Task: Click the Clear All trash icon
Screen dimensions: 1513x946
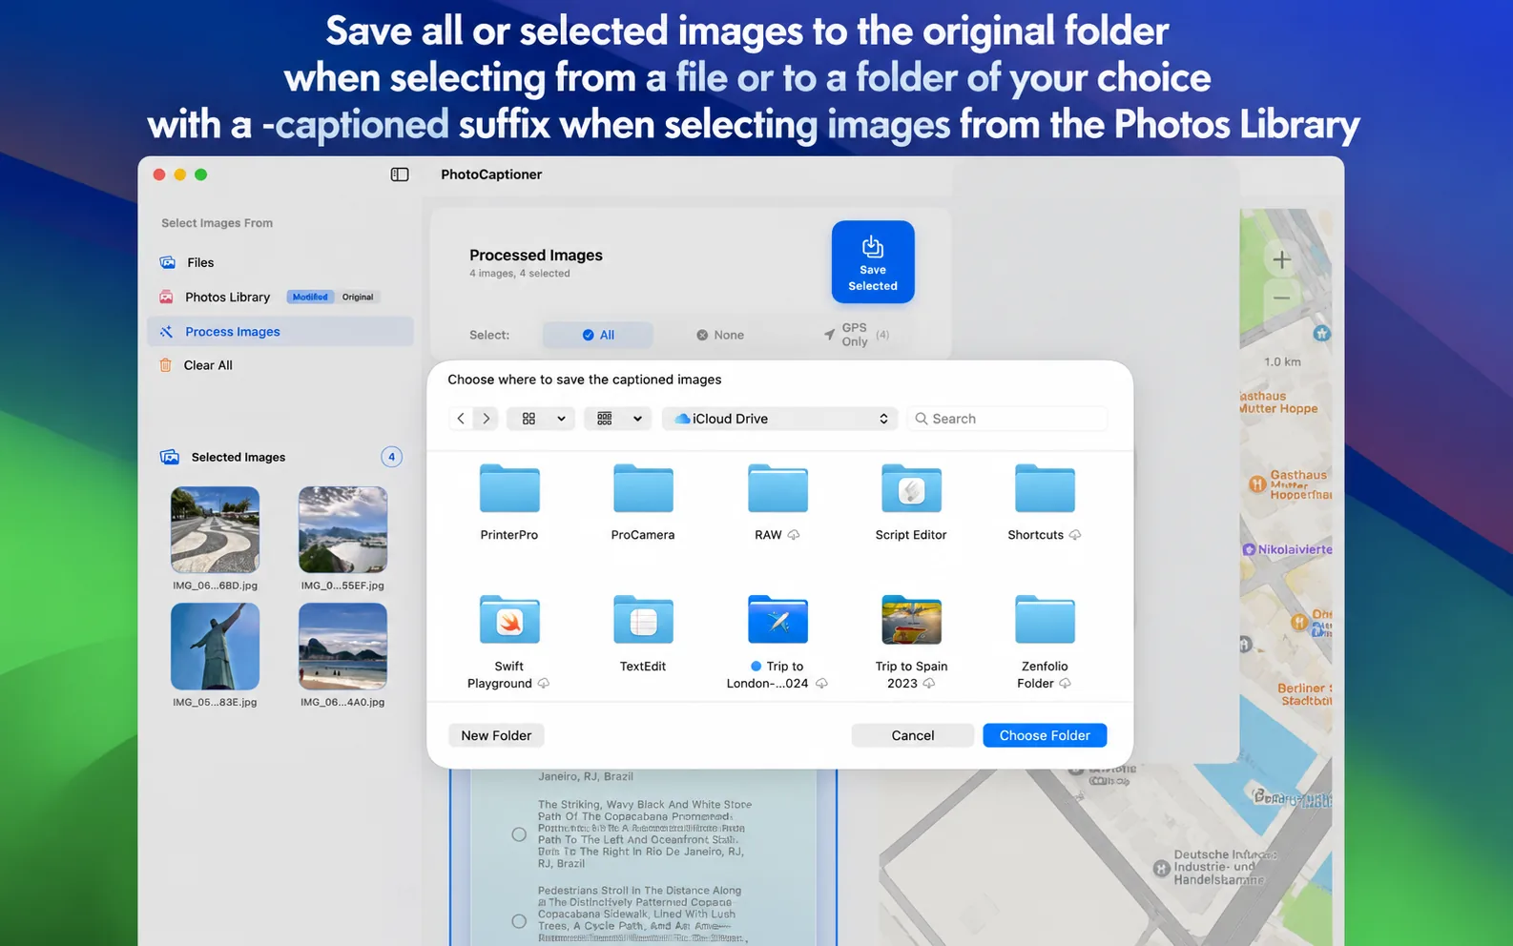Action: click(x=165, y=365)
